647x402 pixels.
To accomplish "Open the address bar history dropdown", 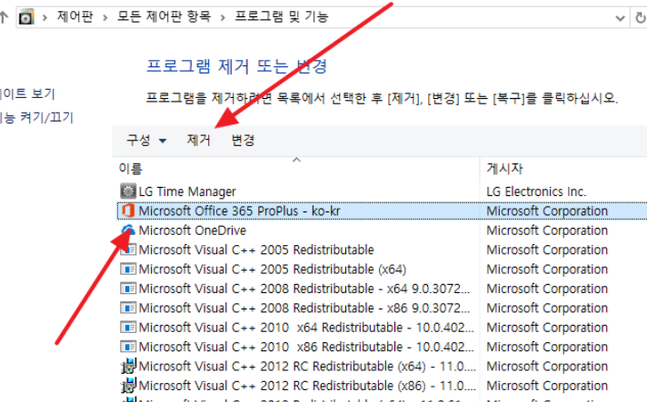I will click(x=620, y=18).
